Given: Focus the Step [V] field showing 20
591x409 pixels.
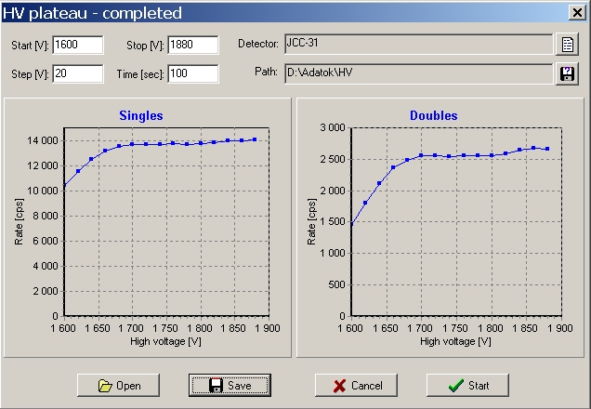Looking at the screenshot, I should coord(77,74).
